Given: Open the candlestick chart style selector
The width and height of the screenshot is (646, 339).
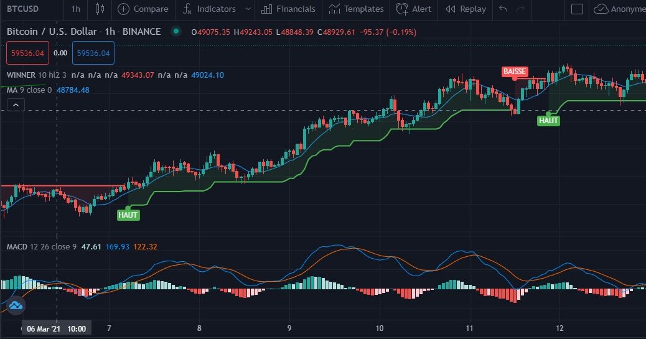Looking at the screenshot, I should pyautogui.click(x=100, y=9).
